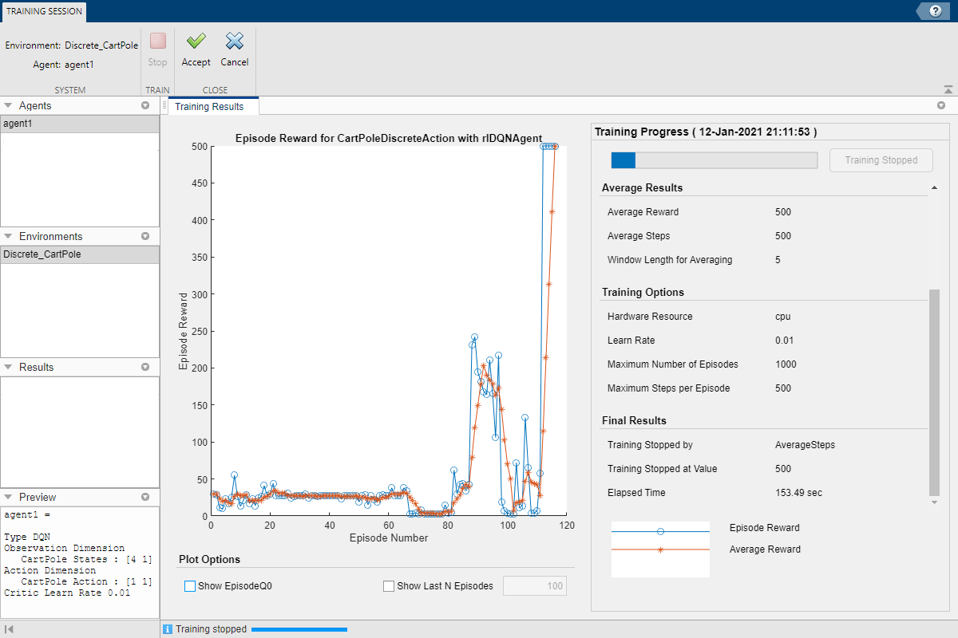Click the document actions handle beside Training Results tab
Image resolution: width=958 pixels, height=638 pixels.
164,105
